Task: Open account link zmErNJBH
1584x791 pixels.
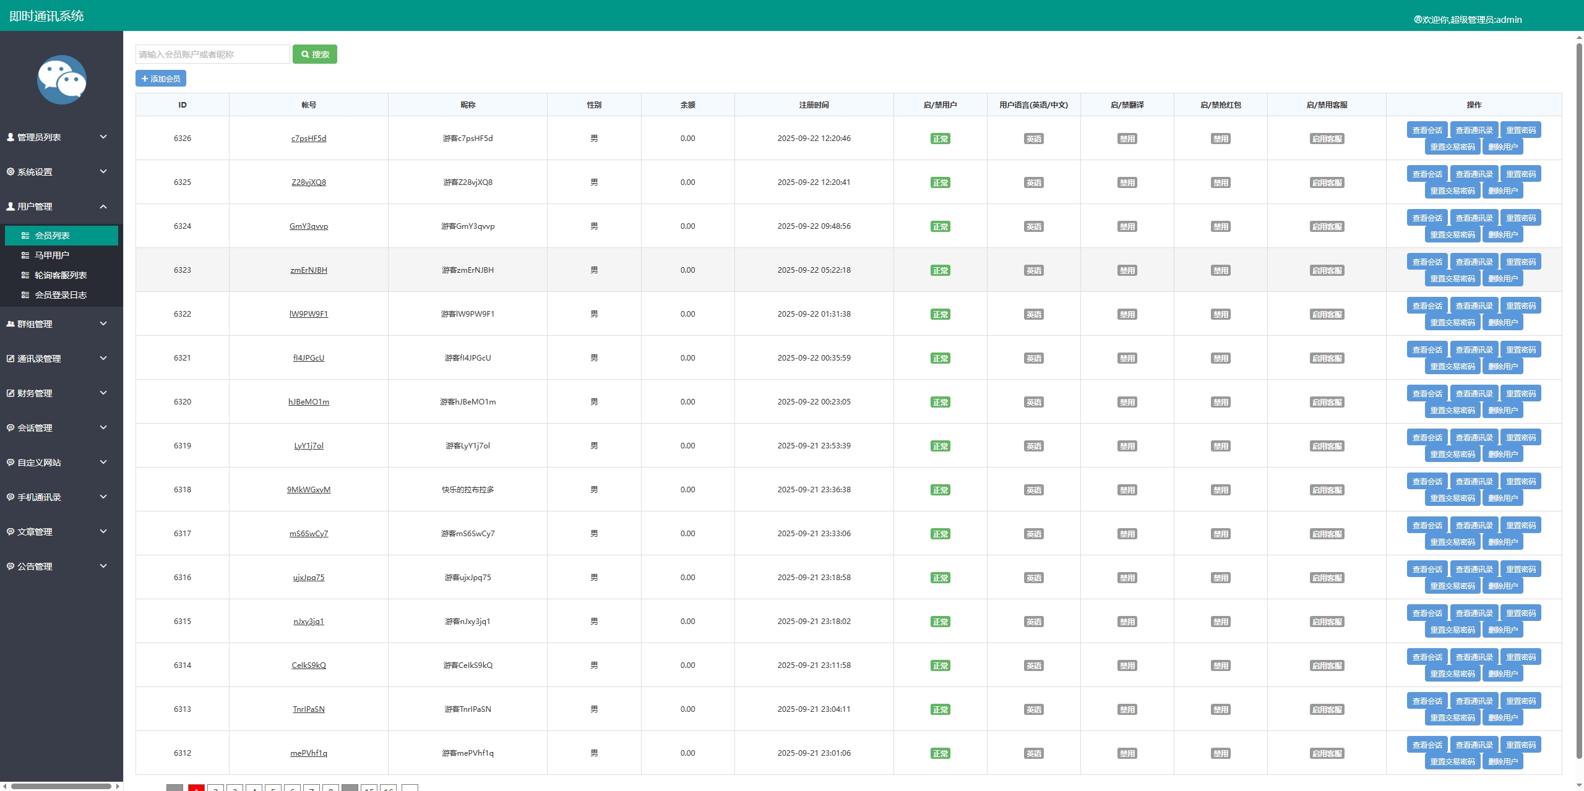Action: [x=309, y=270]
